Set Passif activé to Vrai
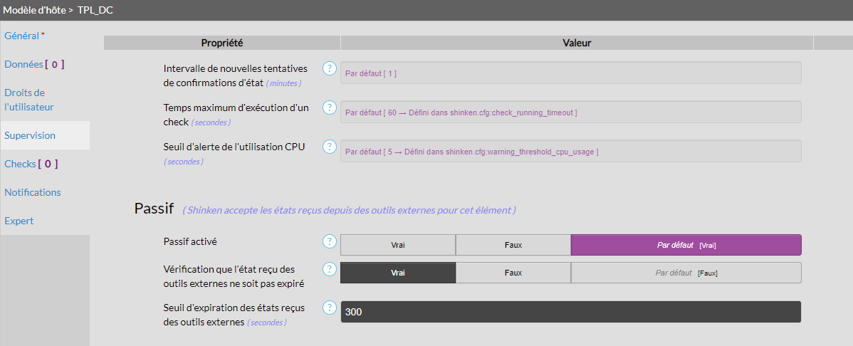This screenshot has height=346, width=853. [x=398, y=245]
